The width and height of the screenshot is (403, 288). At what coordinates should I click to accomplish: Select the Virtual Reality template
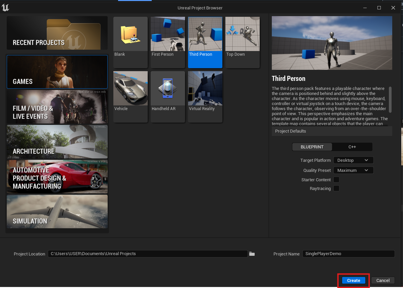coord(205,89)
